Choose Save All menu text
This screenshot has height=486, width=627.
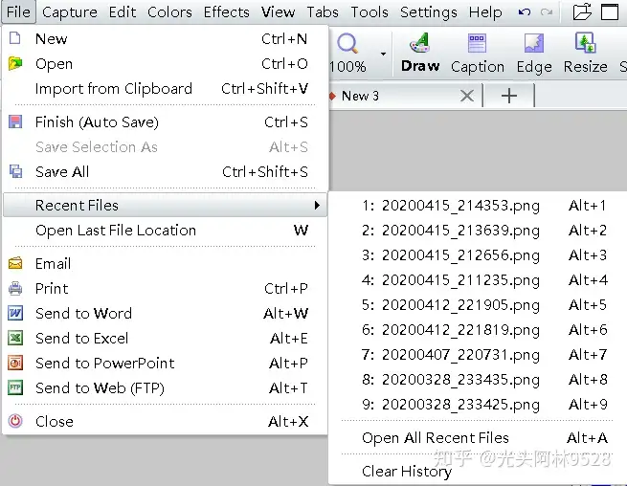[62, 171]
